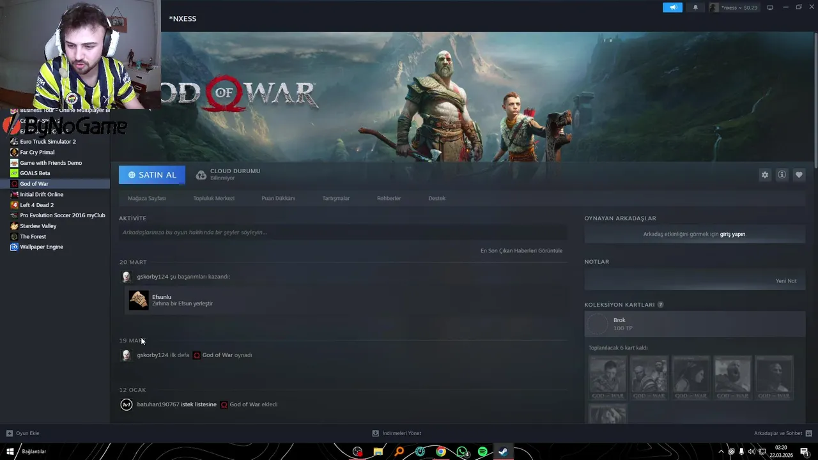Expand system tray hidden icons chevron

(722, 452)
